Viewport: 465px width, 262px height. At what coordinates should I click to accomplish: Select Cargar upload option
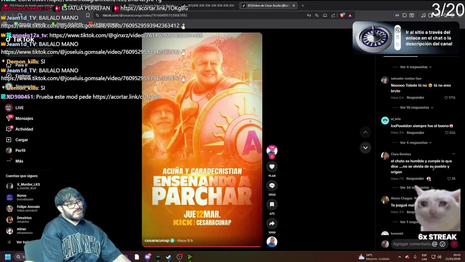pos(17,140)
